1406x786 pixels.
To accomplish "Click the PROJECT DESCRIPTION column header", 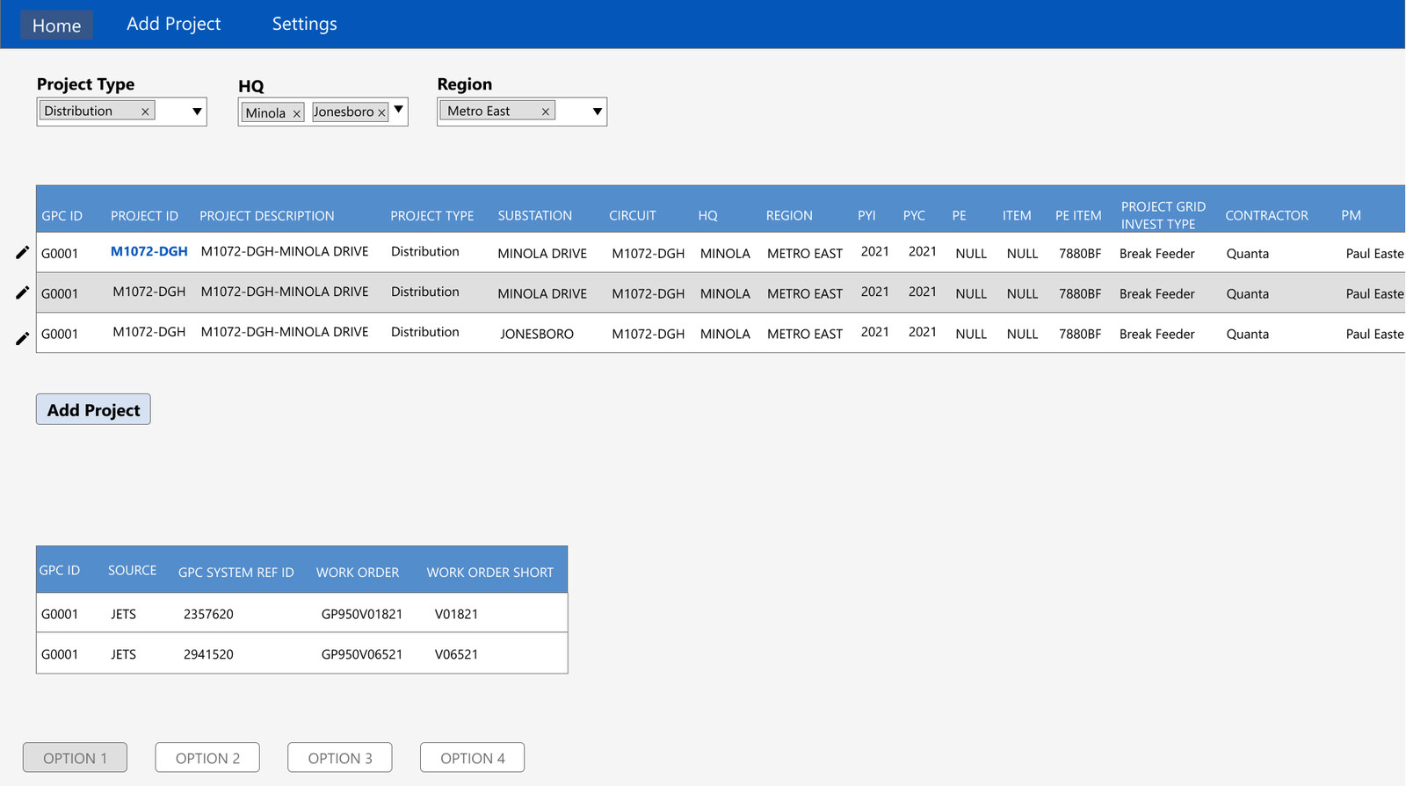I will [266, 216].
